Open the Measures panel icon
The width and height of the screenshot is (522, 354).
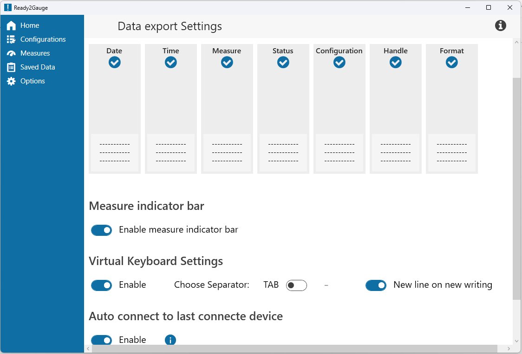(x=10, y=53)
